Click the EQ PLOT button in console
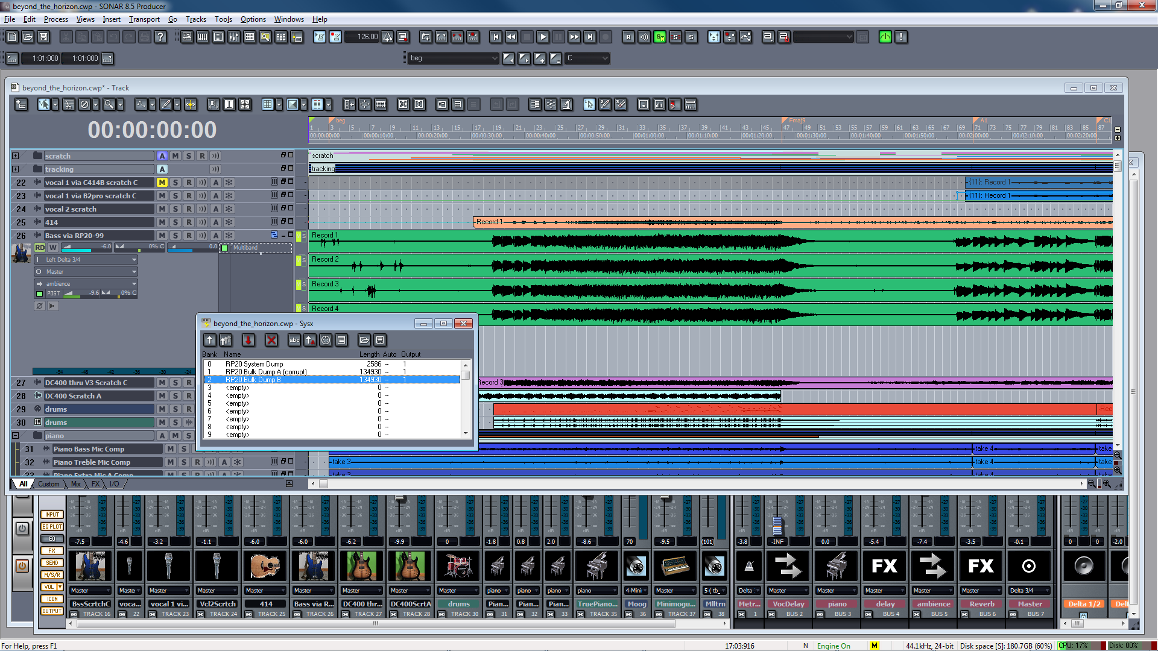The height and width of the screenshot is (651, 1158). (x=52, y=527)
